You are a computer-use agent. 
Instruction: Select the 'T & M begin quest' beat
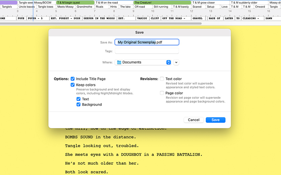pos(75,3)
